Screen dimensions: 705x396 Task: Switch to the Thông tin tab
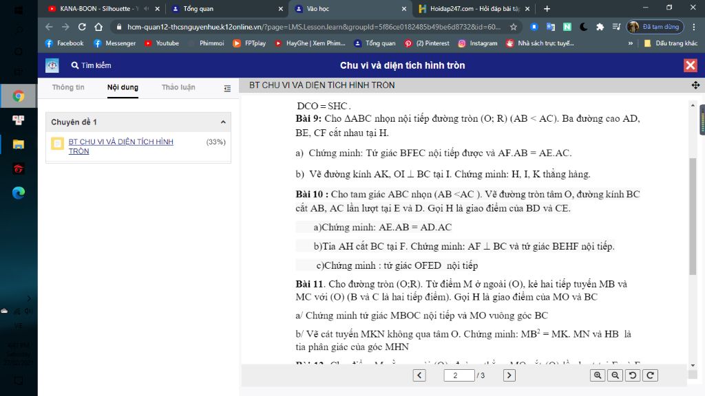[68, 87]
